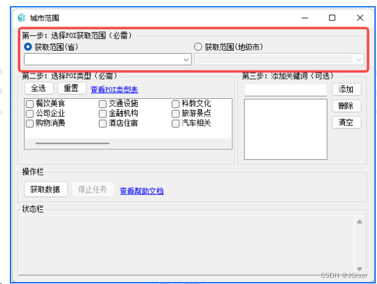Open the disabled 地级市 city dropdown

[x=279, y=59]
